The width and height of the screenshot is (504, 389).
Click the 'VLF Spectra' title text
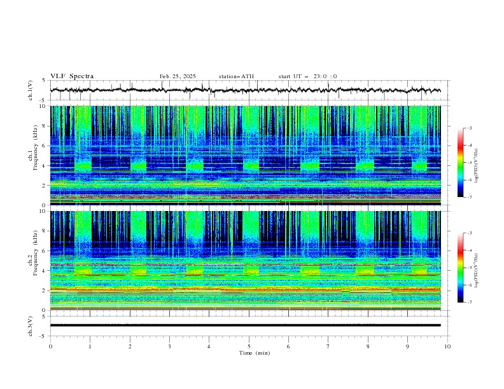tap(72, 76)
